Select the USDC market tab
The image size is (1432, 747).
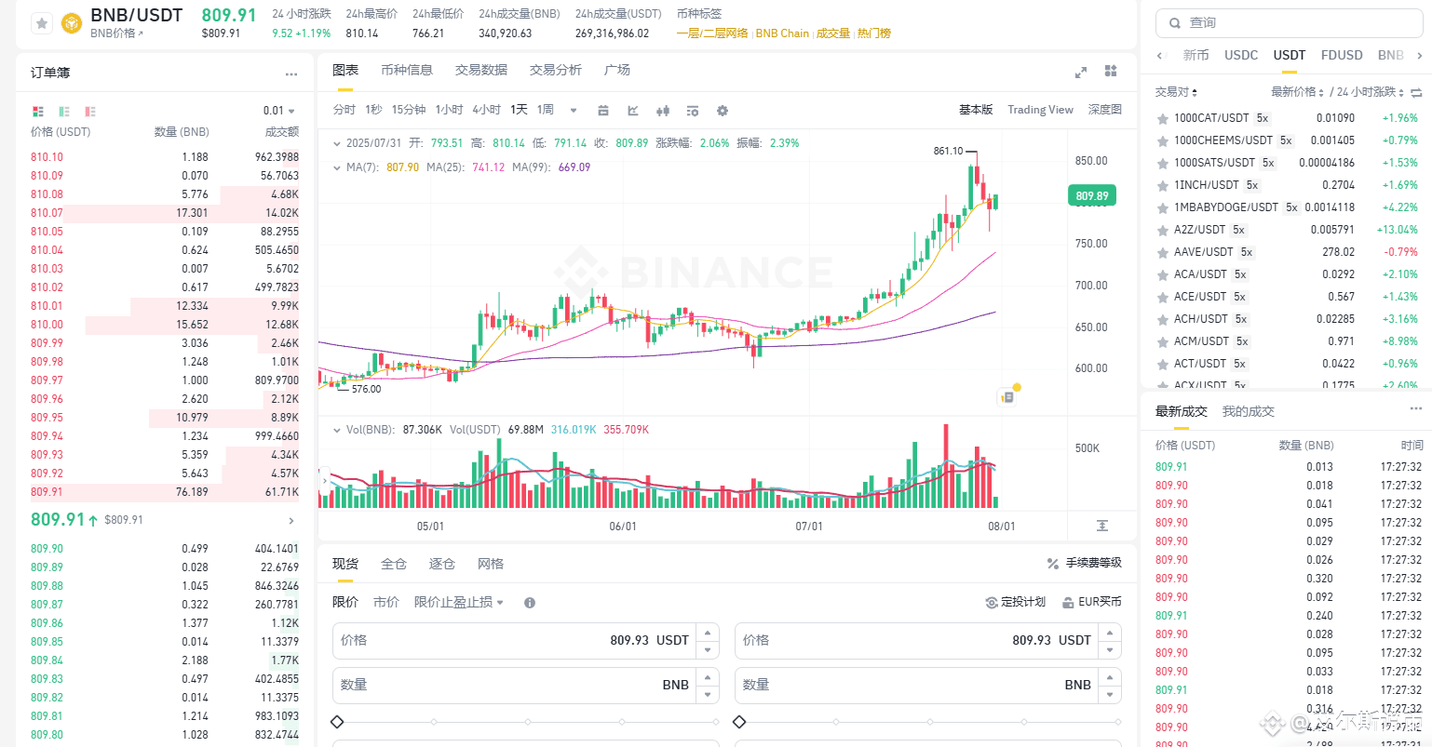click(1241, 55)
